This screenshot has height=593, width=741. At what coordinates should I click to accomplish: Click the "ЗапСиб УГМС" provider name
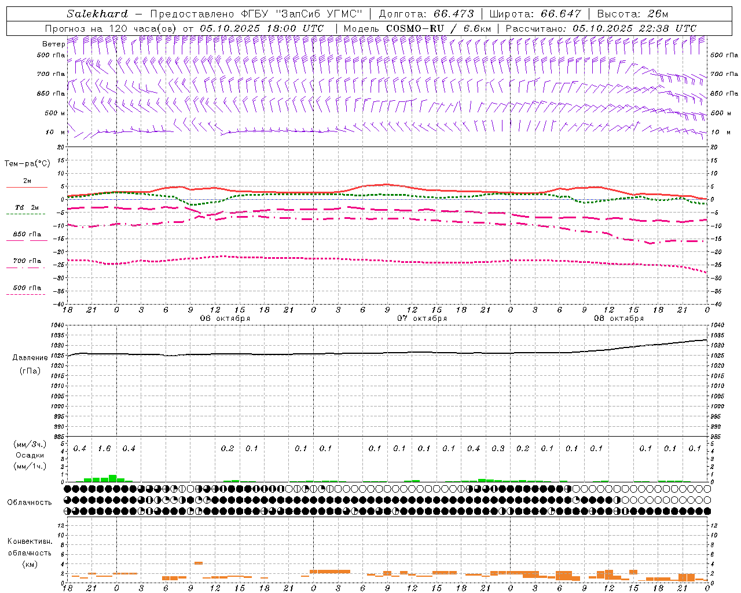click(320, 14)
